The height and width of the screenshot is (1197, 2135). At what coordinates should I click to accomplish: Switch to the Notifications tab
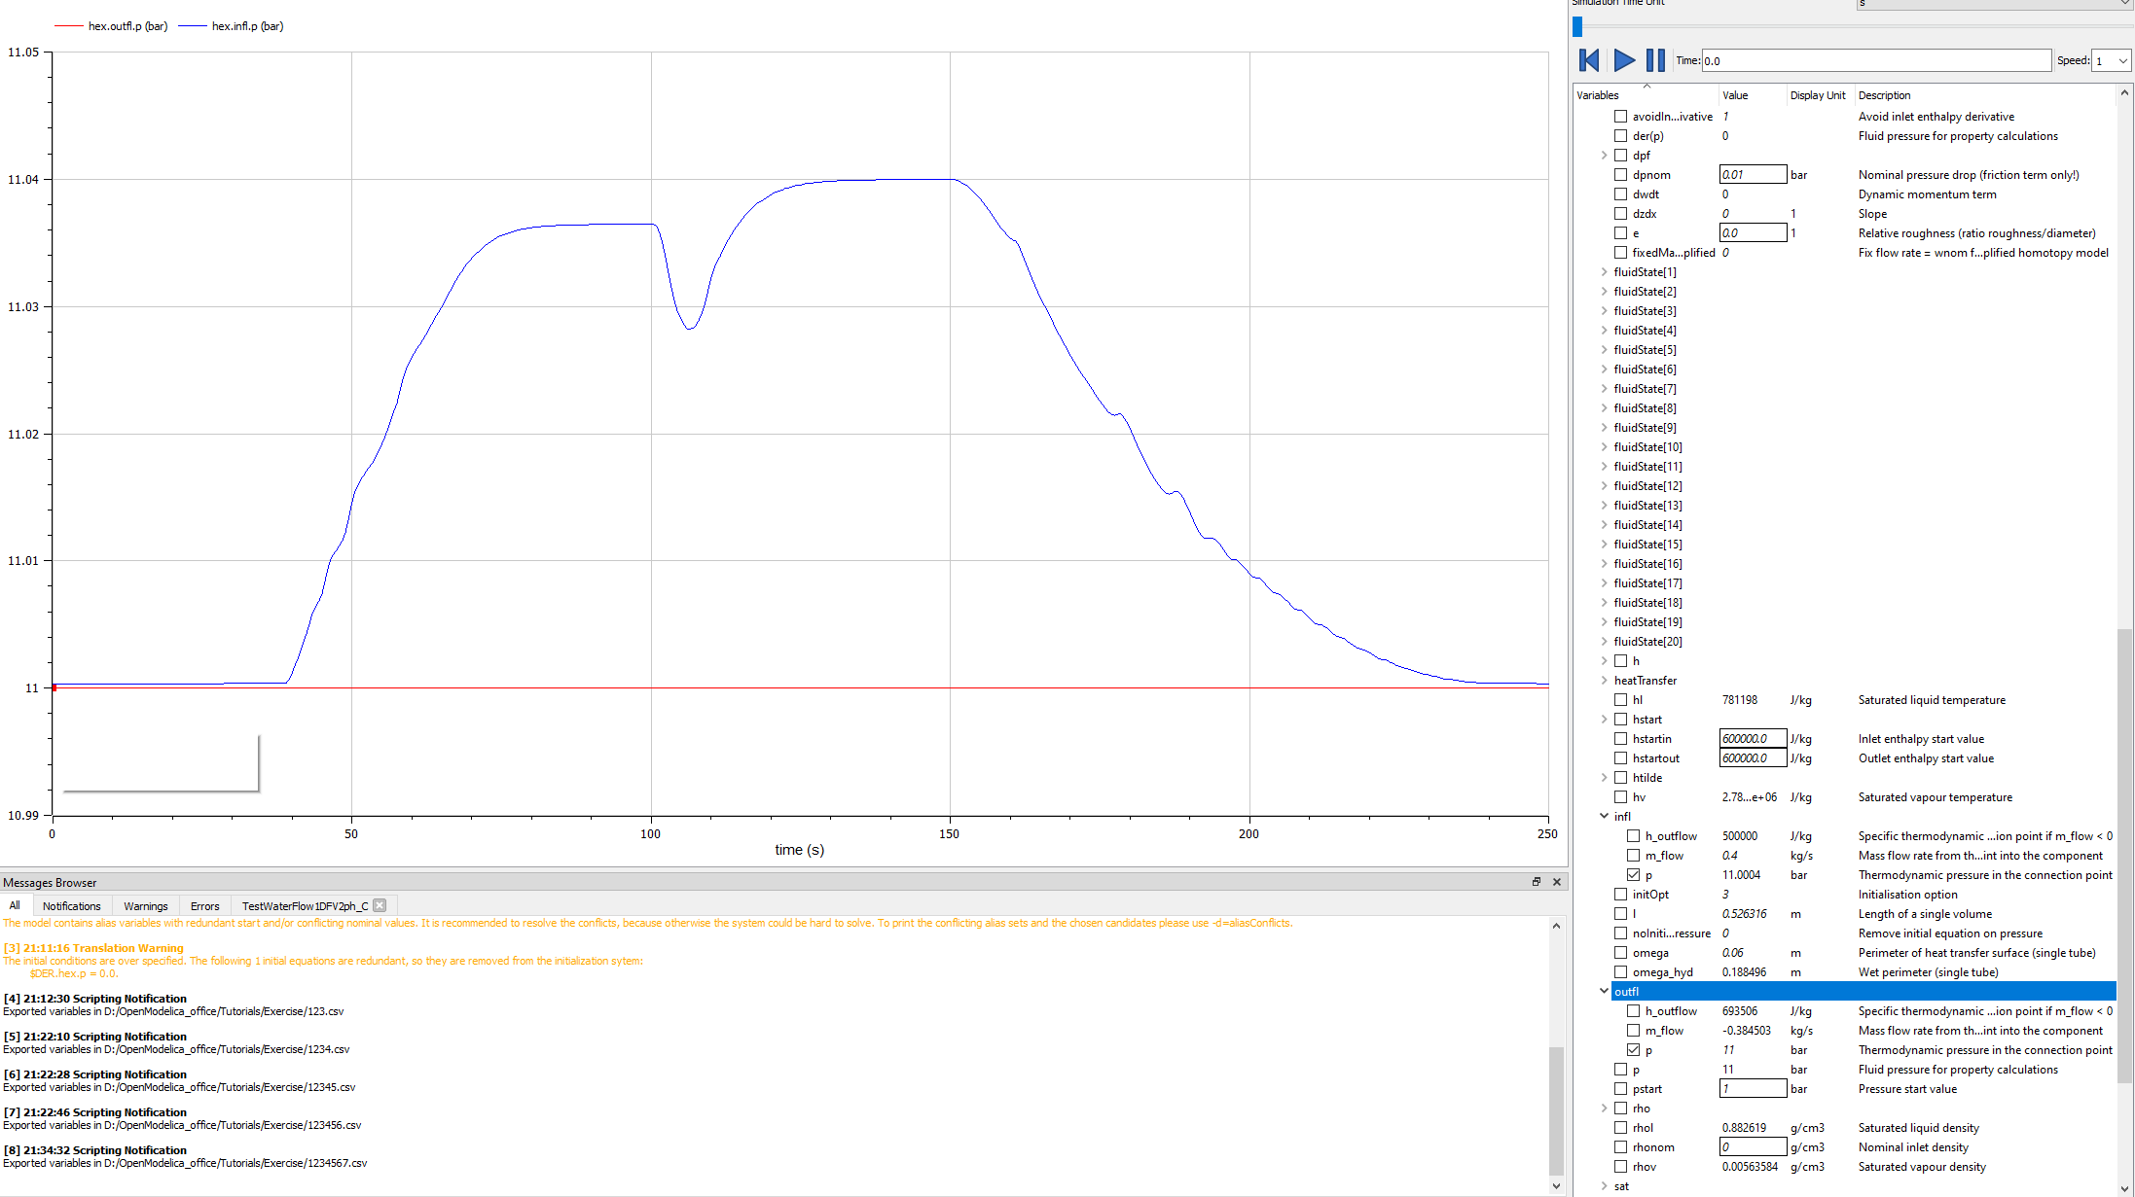click(x=71, y=905)
